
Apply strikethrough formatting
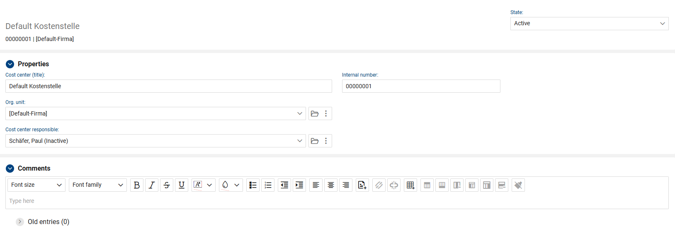click(167, 185)
